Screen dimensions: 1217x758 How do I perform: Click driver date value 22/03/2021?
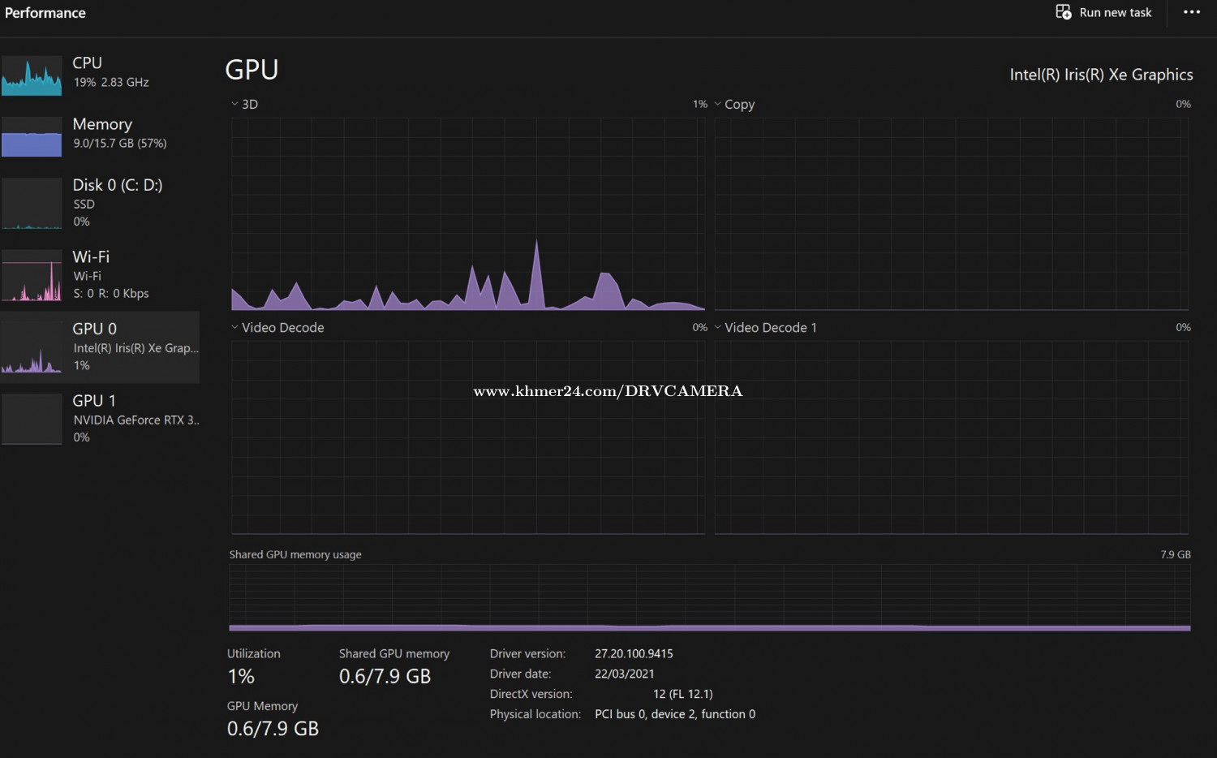(x=624, y=674)
